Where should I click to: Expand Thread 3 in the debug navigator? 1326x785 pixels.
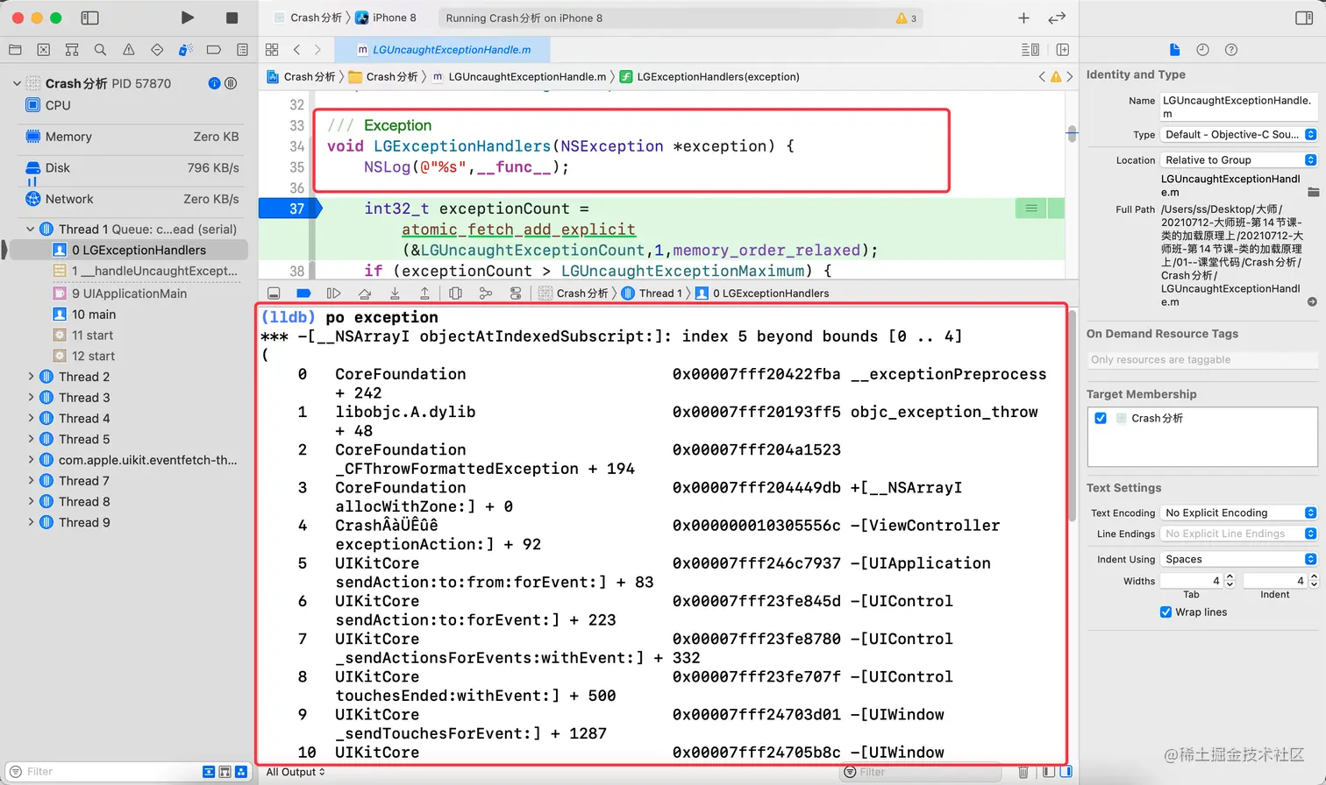click(31, 398)
